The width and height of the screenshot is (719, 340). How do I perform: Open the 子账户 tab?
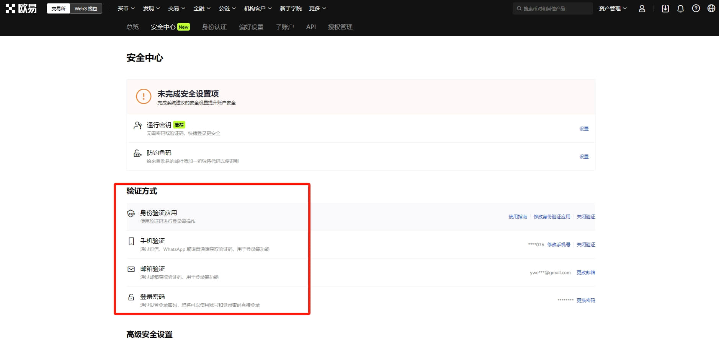click(285, 27)
